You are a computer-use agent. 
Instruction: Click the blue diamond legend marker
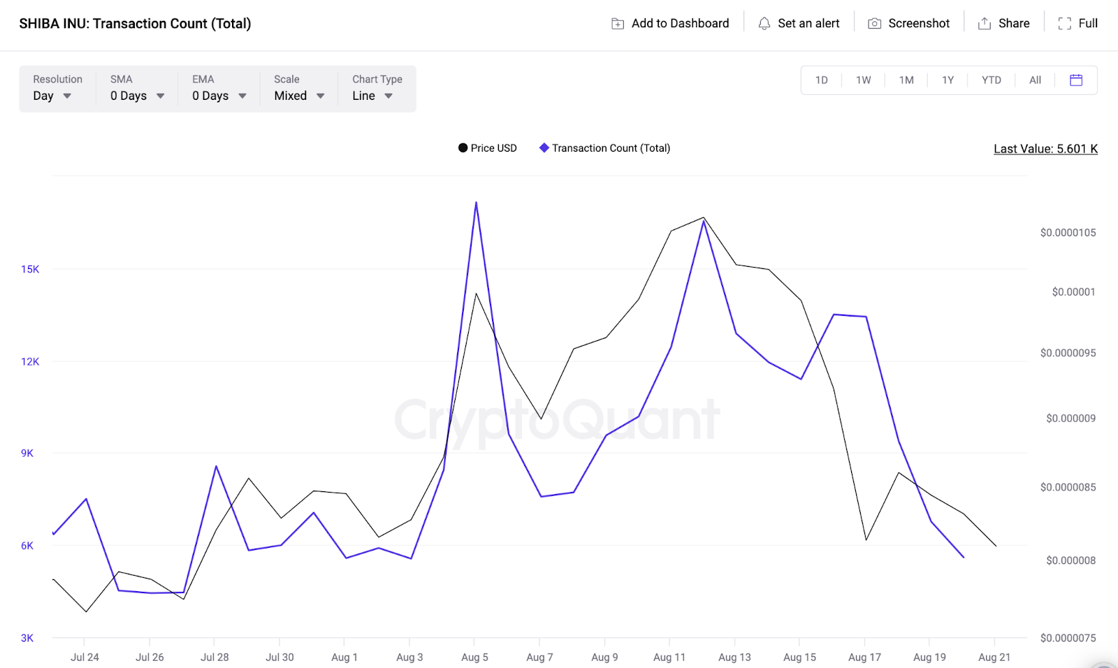[x=544, y=148]
